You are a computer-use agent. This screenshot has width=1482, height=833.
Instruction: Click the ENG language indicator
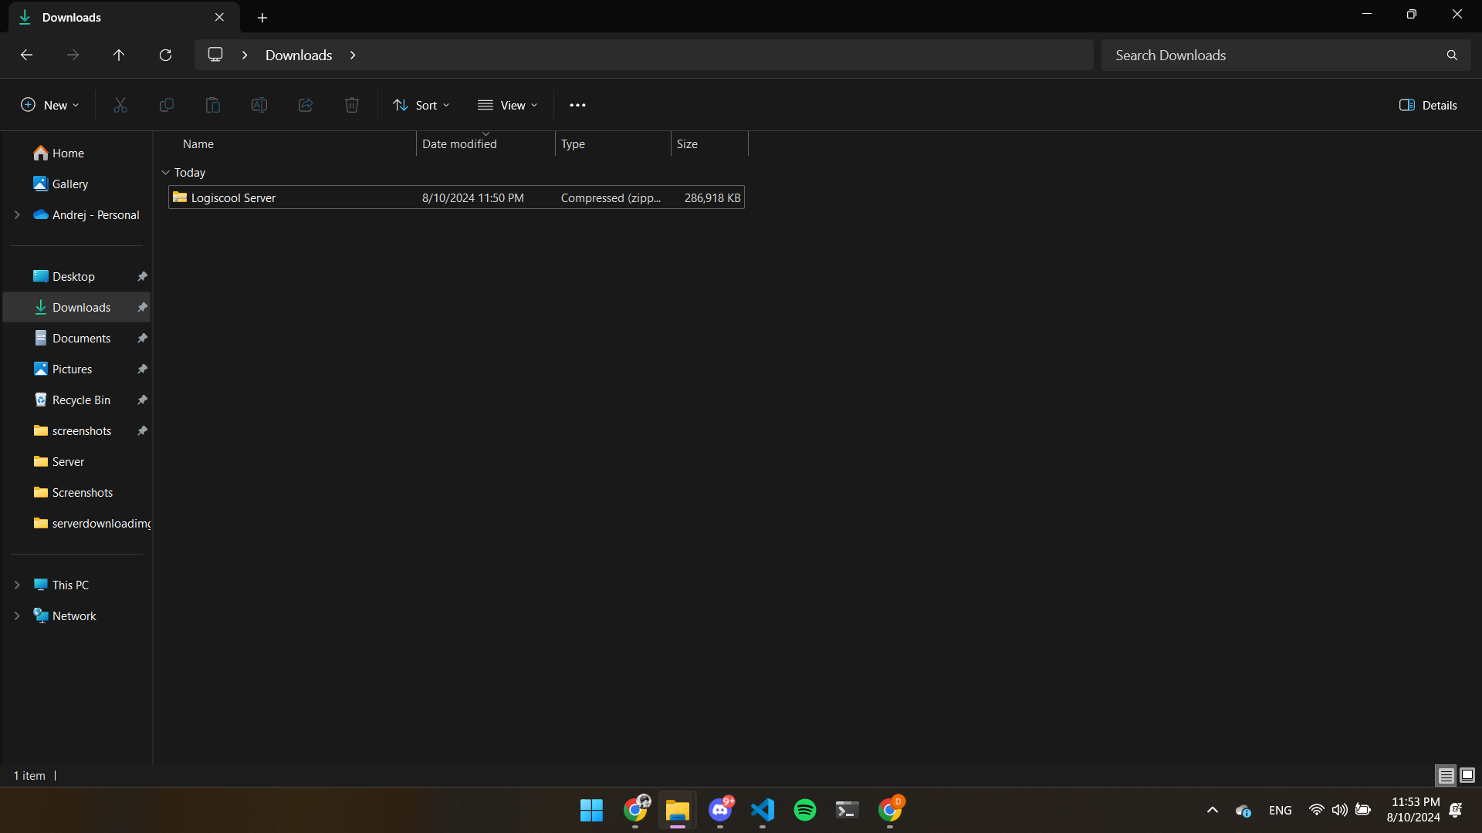click(x=1280, y=810)
